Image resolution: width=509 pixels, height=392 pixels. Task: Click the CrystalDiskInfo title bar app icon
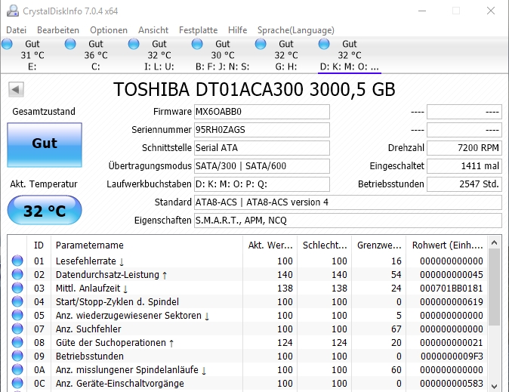point(13,11)
